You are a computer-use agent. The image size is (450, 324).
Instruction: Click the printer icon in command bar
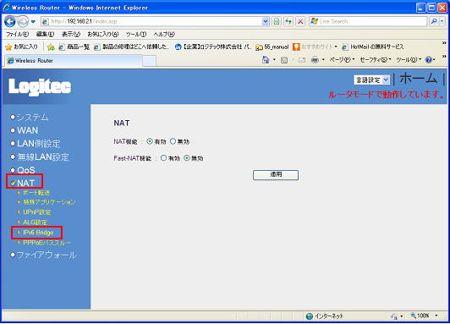click(x=316, y=60)
